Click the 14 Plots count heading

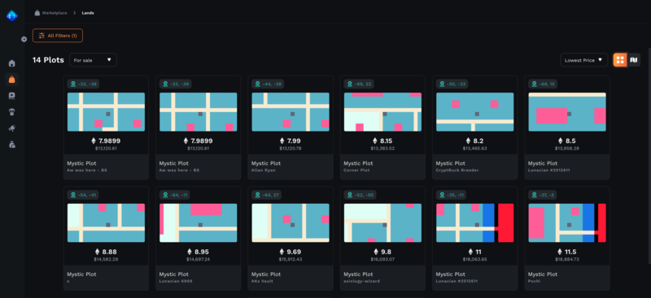pyautogui.click(x=48, y=60)
